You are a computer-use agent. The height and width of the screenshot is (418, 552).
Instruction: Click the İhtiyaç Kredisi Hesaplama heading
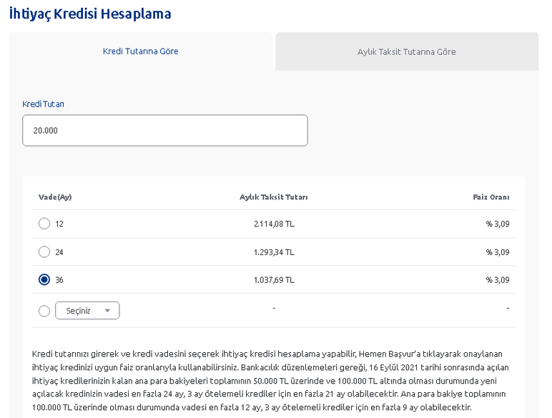(x=90, y=14)
